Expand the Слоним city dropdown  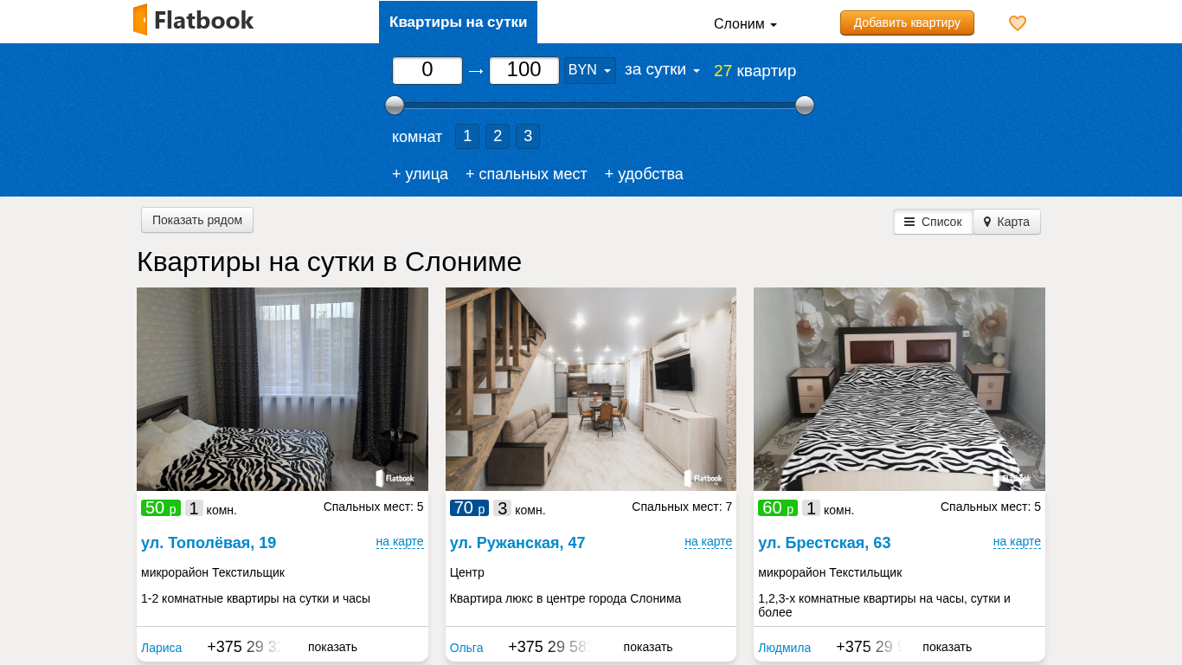click(745, 24)
